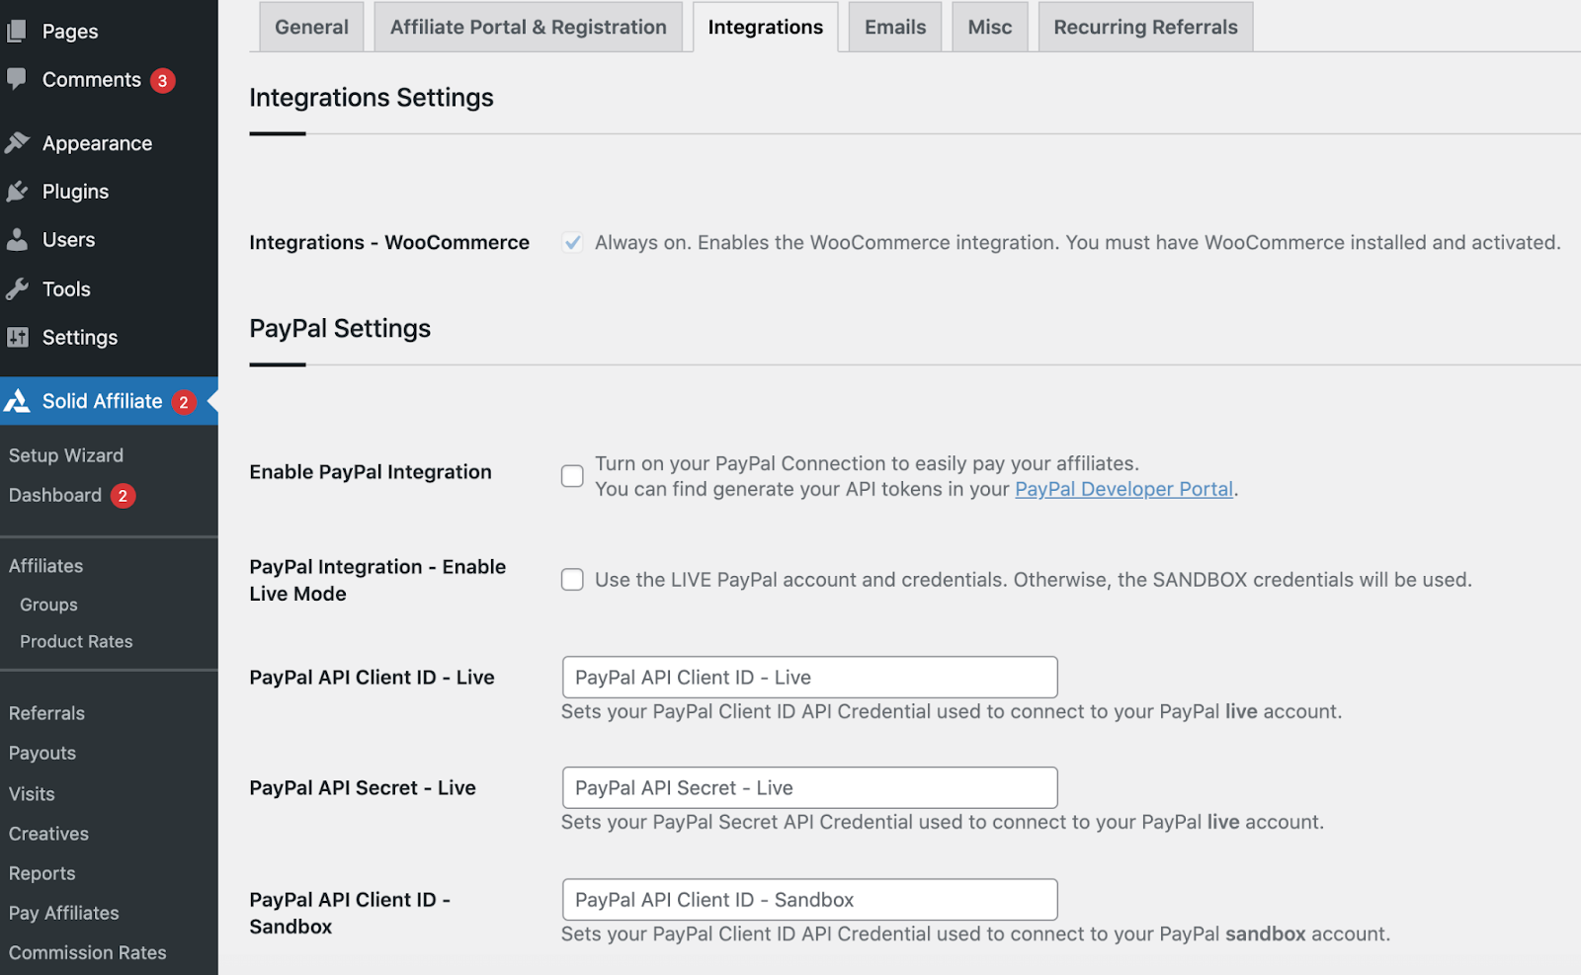The image size is (1581, 975).
Task: Click the 'Enable PayPal Integration' label
Action: [371, 472]
